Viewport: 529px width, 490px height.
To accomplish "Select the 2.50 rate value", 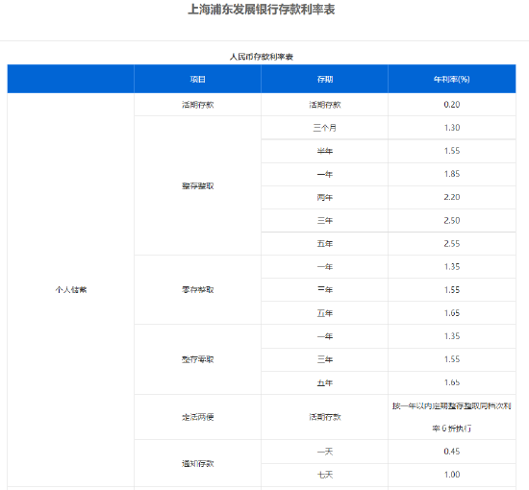I will click(x=452, y=220).
